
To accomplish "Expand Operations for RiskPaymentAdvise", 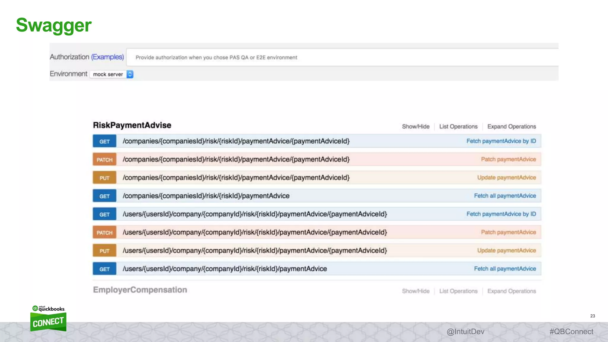I will [x=511, y=127].
